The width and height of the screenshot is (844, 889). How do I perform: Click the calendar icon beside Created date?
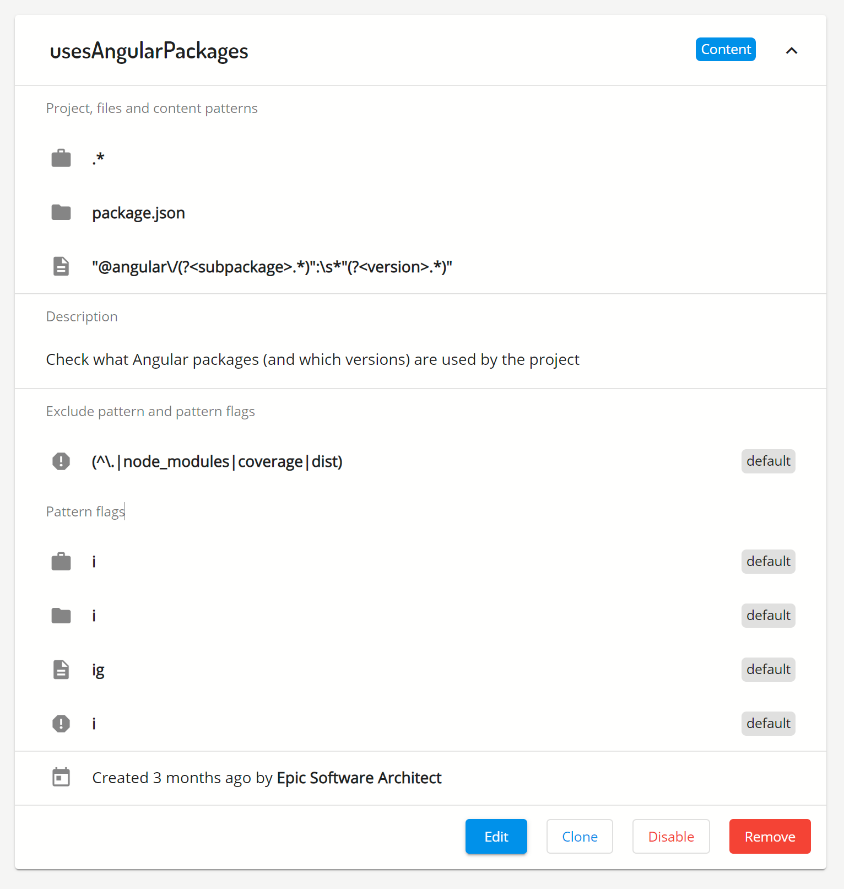pos(61,777)
